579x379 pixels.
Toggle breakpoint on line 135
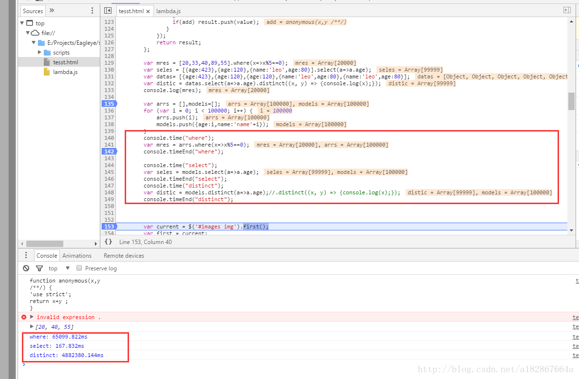pyautogui.click(x=109, y=104)
